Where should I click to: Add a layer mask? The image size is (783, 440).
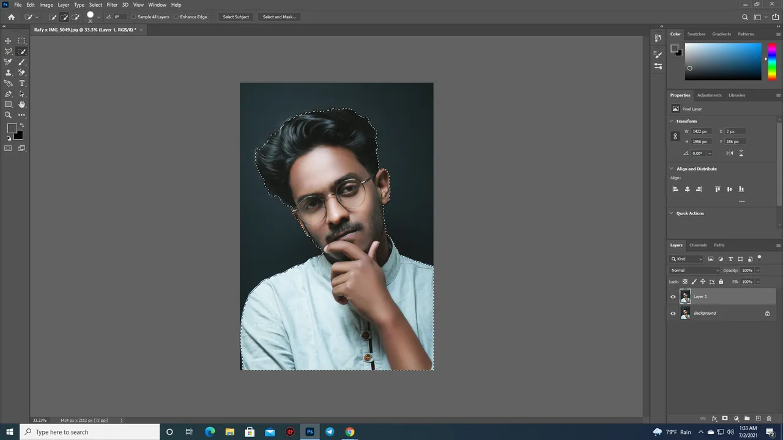[725, 419]
